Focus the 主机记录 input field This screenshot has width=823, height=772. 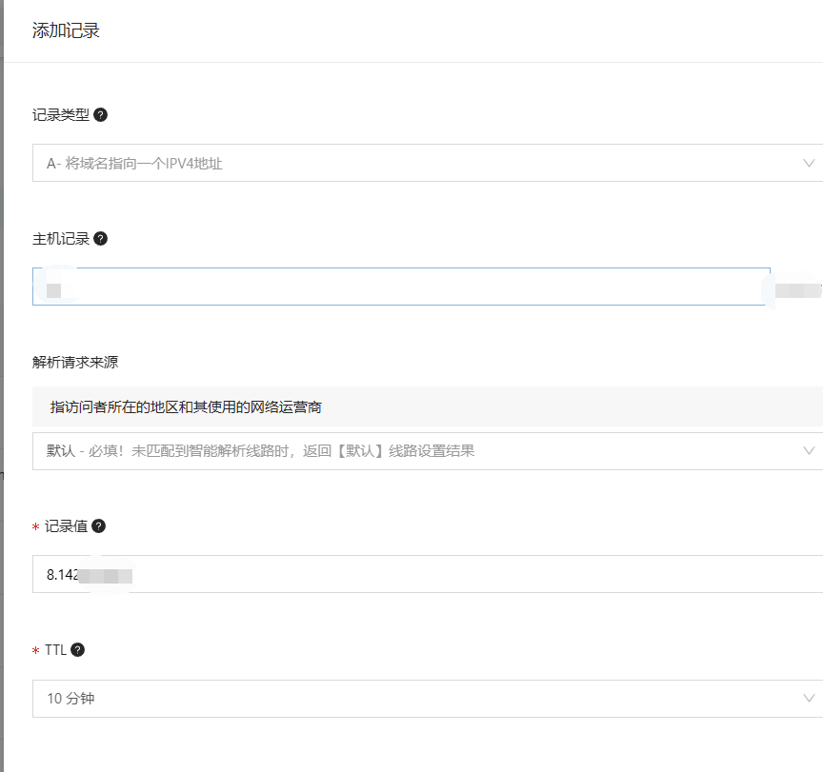click(x=402, y=287)
